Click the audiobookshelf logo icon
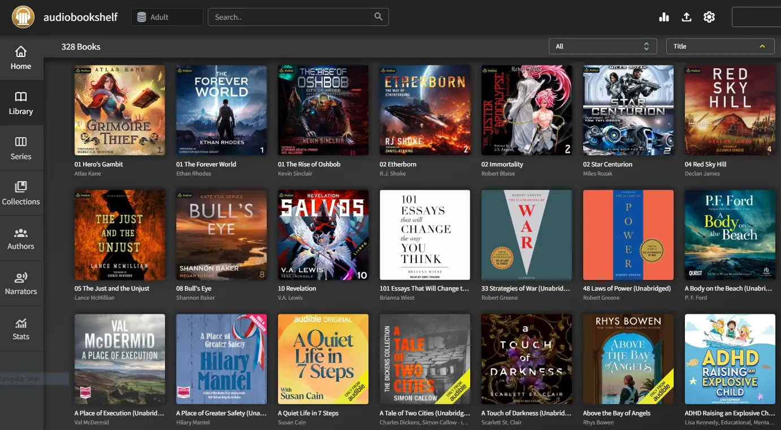Screen dimensions: 781x430 pos(23,17)
